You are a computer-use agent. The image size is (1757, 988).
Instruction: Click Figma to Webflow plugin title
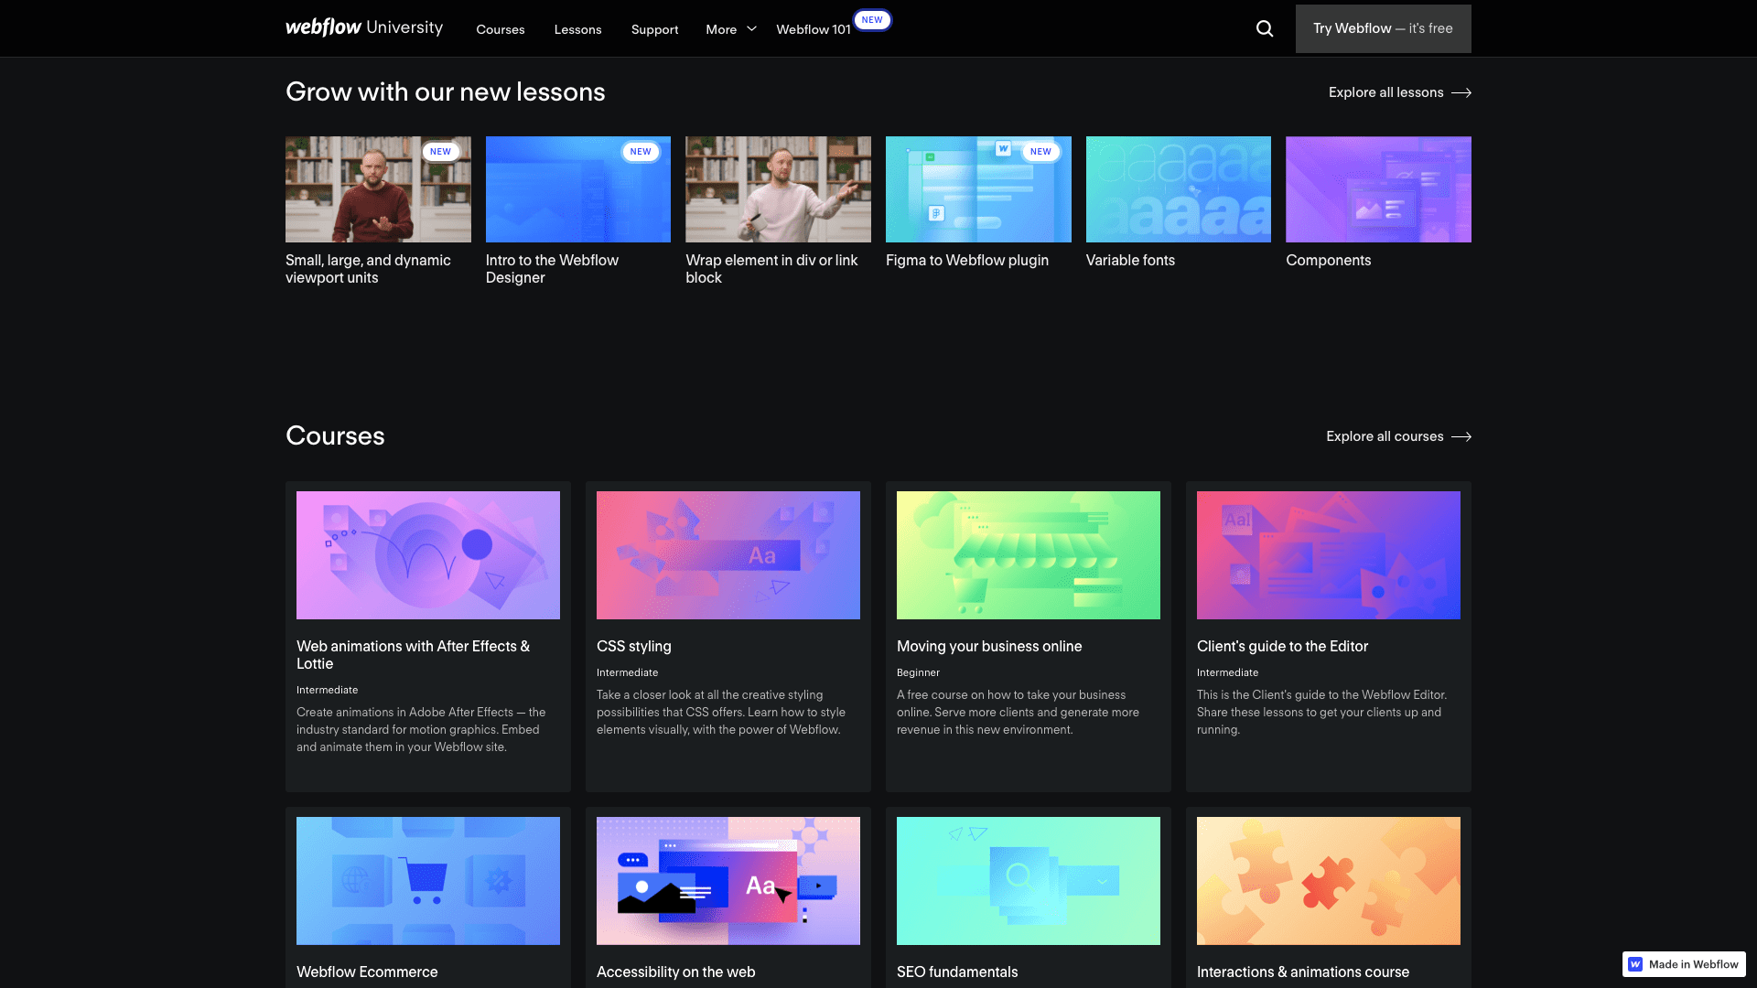(967, 260)
